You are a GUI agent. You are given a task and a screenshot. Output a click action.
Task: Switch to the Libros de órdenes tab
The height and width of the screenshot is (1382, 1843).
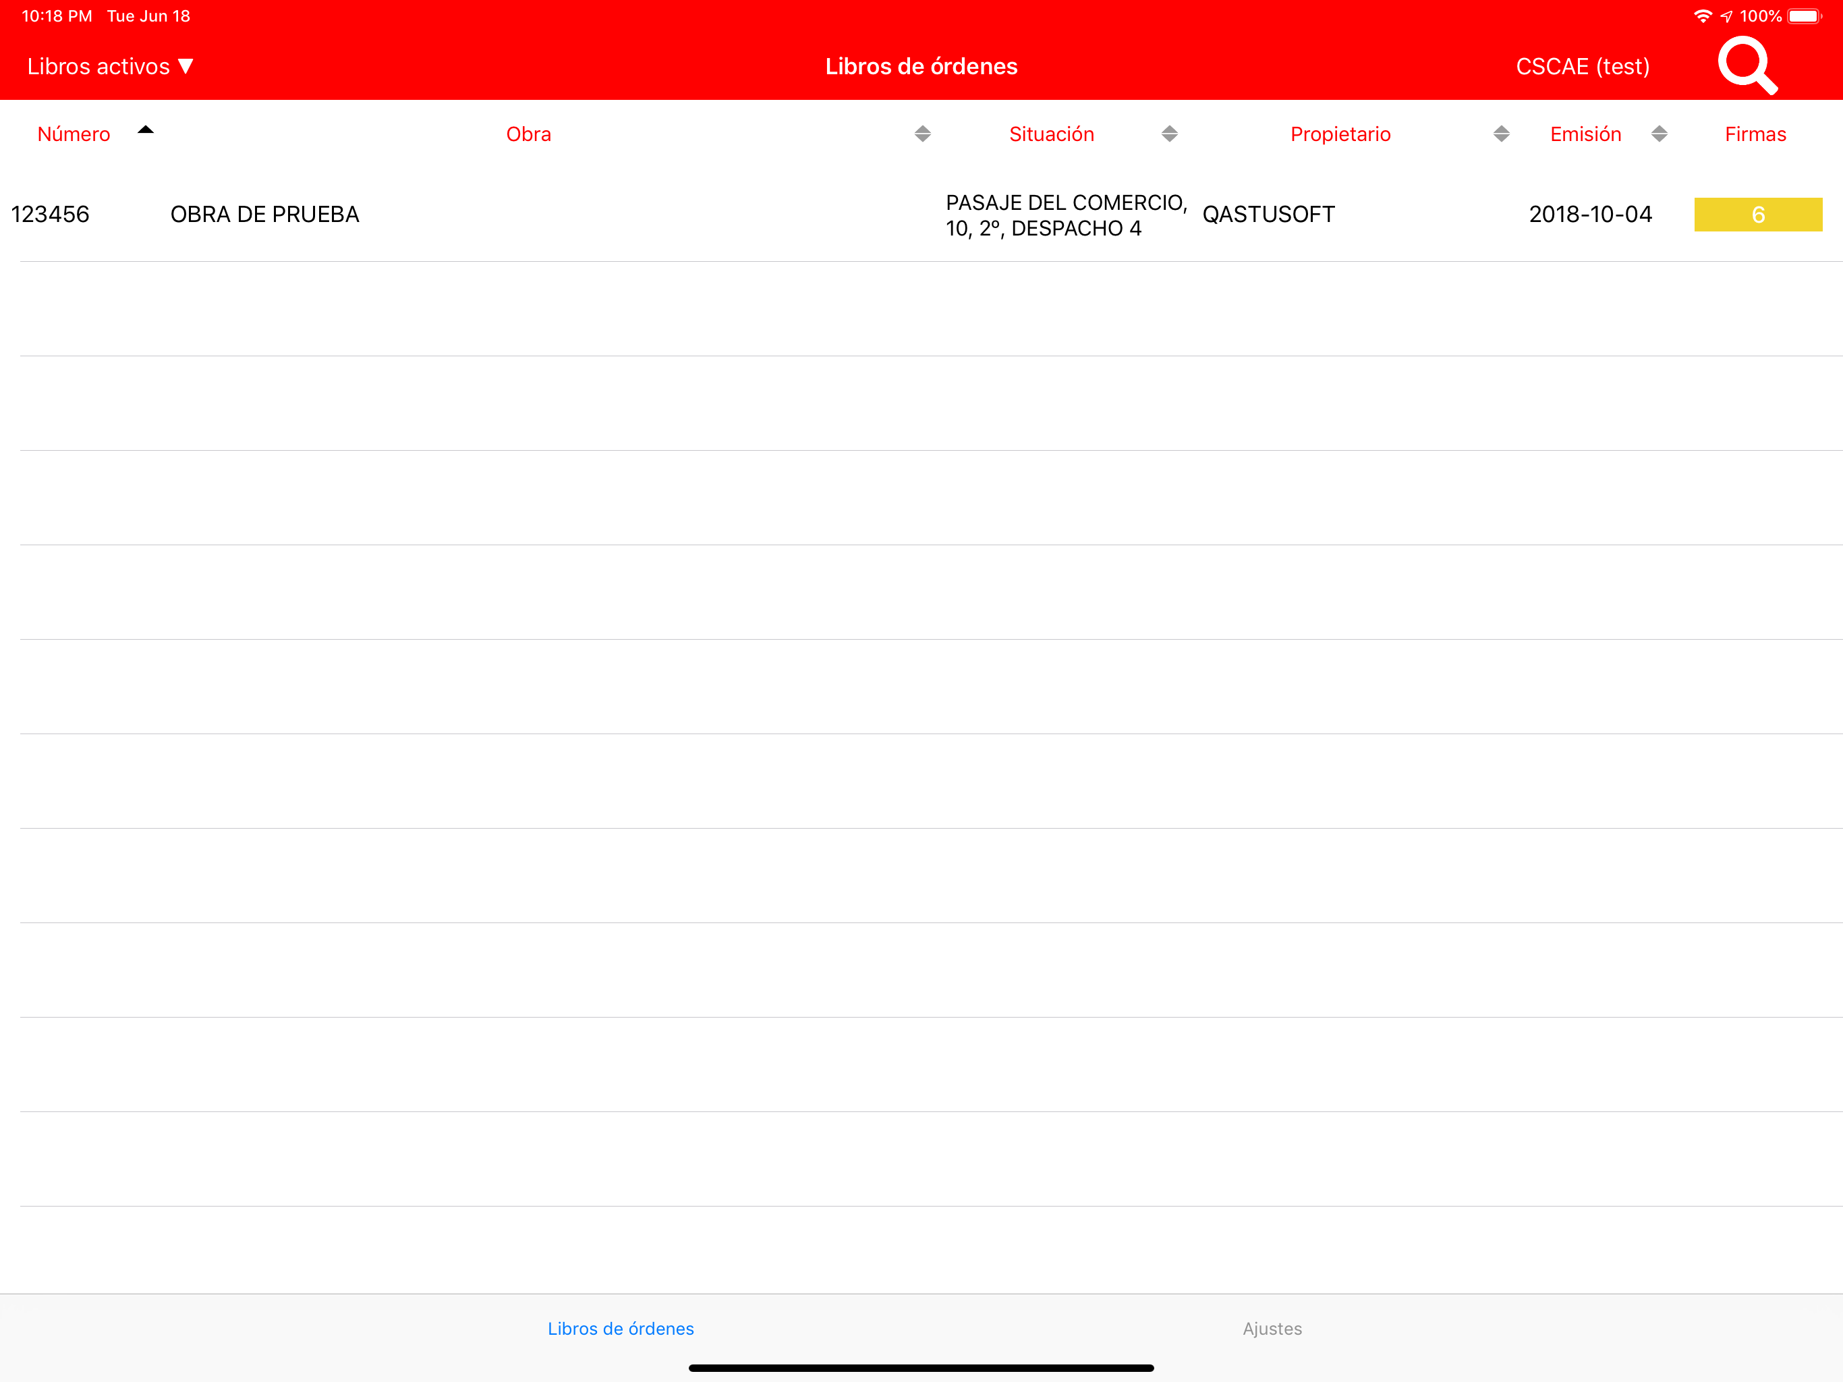point(620,1329)
